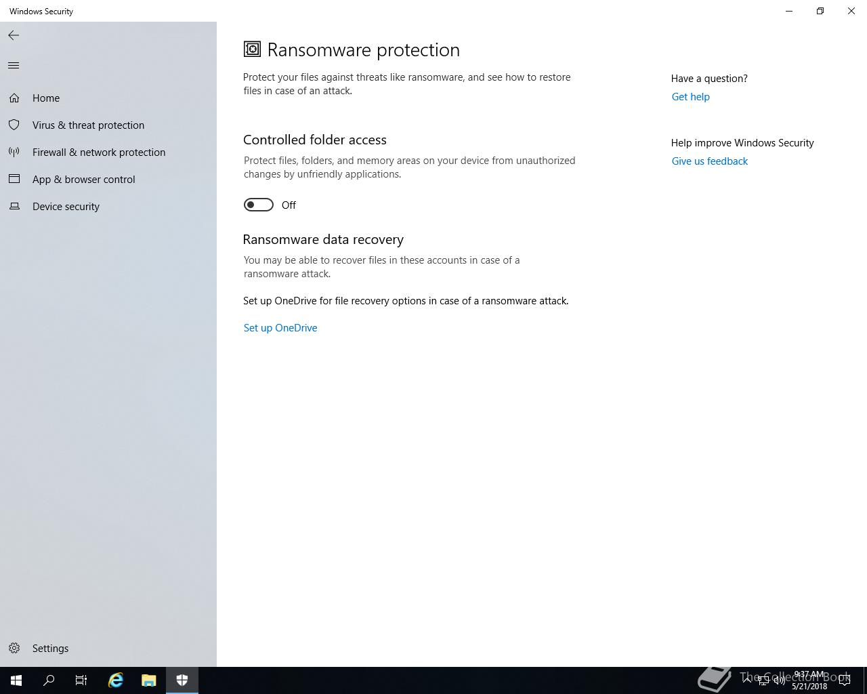
Task: Click the Controlled folder access heading
Action: coord(315,140)
